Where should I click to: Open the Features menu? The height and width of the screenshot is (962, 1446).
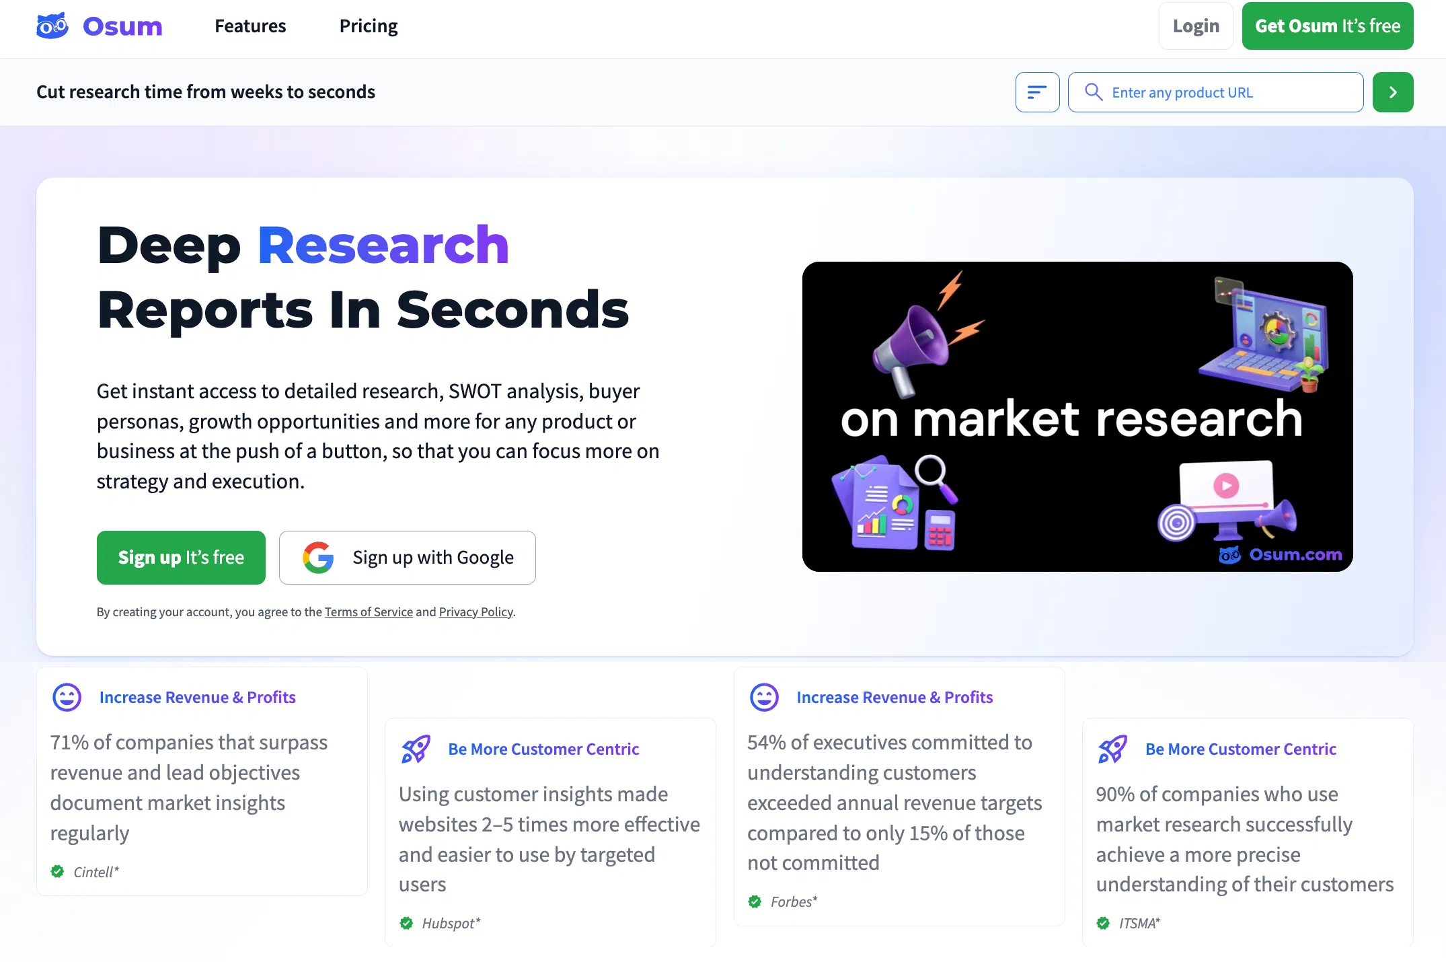tap(250, 26)
